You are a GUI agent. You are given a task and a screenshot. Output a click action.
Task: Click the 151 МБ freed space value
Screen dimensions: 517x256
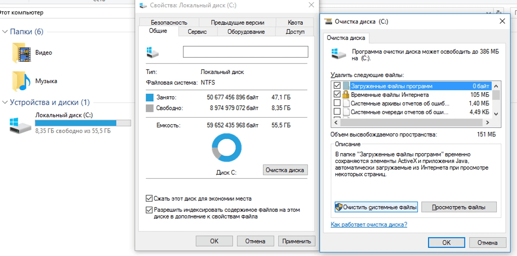click(x=487, y=134)
